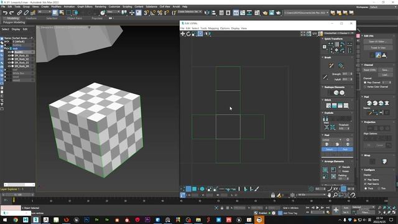
Task: Toggle the Peel Seams checkbox
Action: click(x=365, y=184)
